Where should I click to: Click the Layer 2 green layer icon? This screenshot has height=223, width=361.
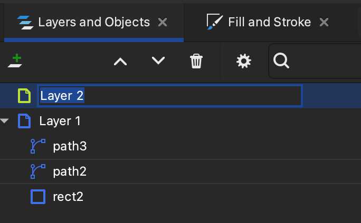(x=24, y=96)
